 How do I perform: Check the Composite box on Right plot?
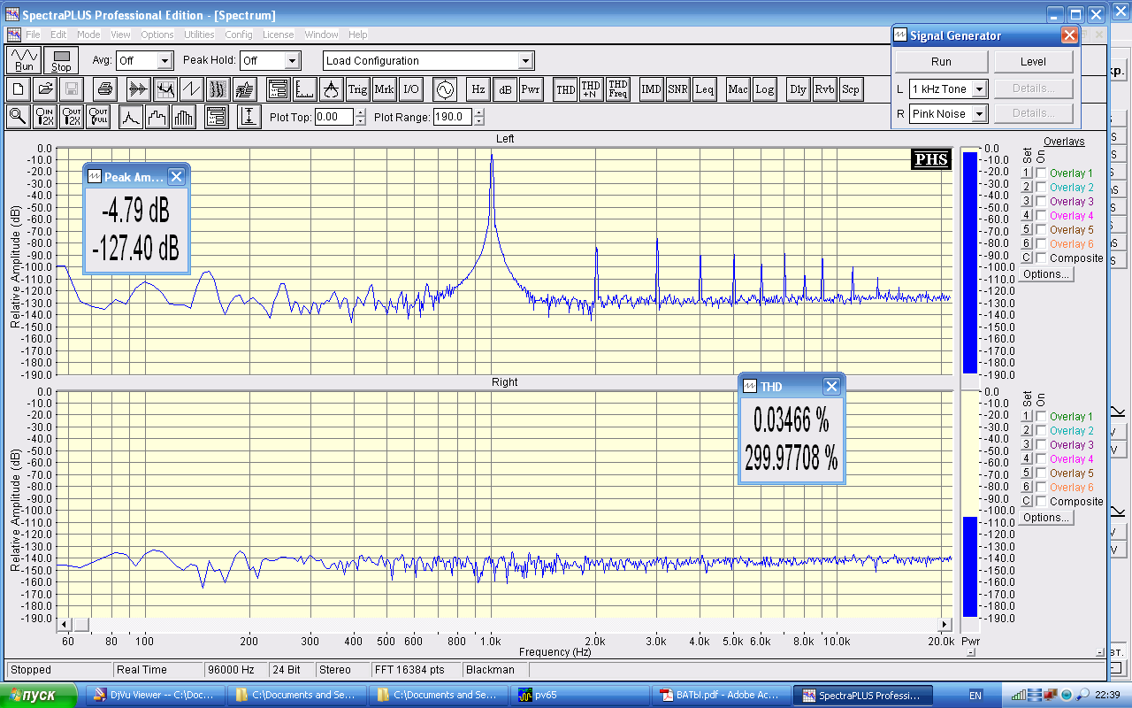pos(1042,502)
